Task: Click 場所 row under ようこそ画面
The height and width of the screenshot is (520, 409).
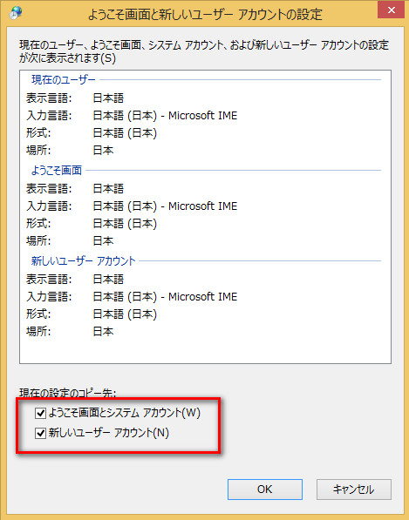Action: click(70, 240)
